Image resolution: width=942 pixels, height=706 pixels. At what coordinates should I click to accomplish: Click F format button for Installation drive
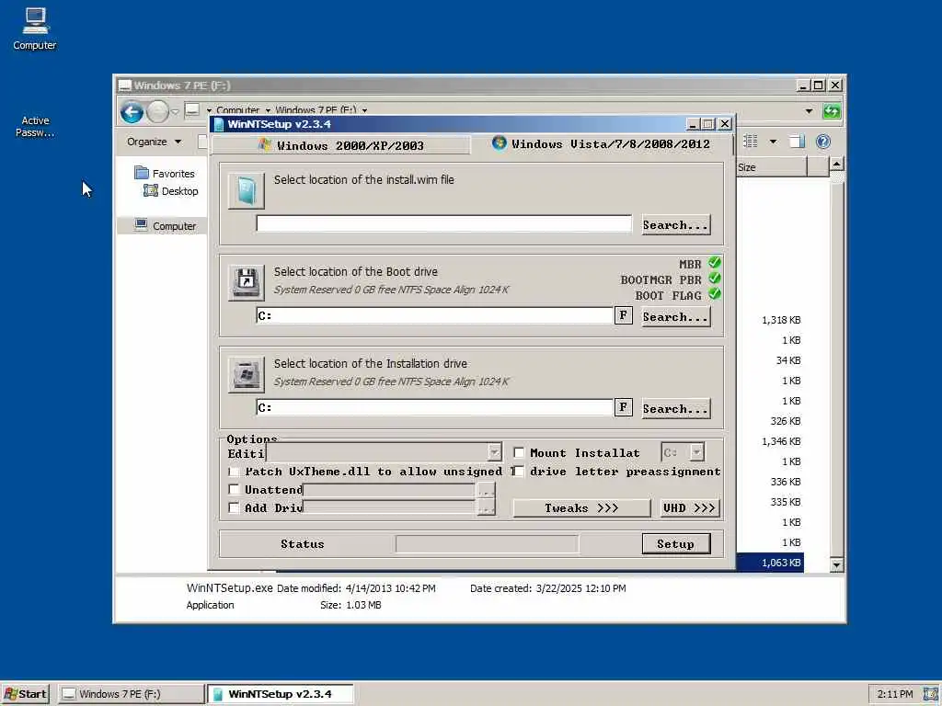[x=623, y=407]
